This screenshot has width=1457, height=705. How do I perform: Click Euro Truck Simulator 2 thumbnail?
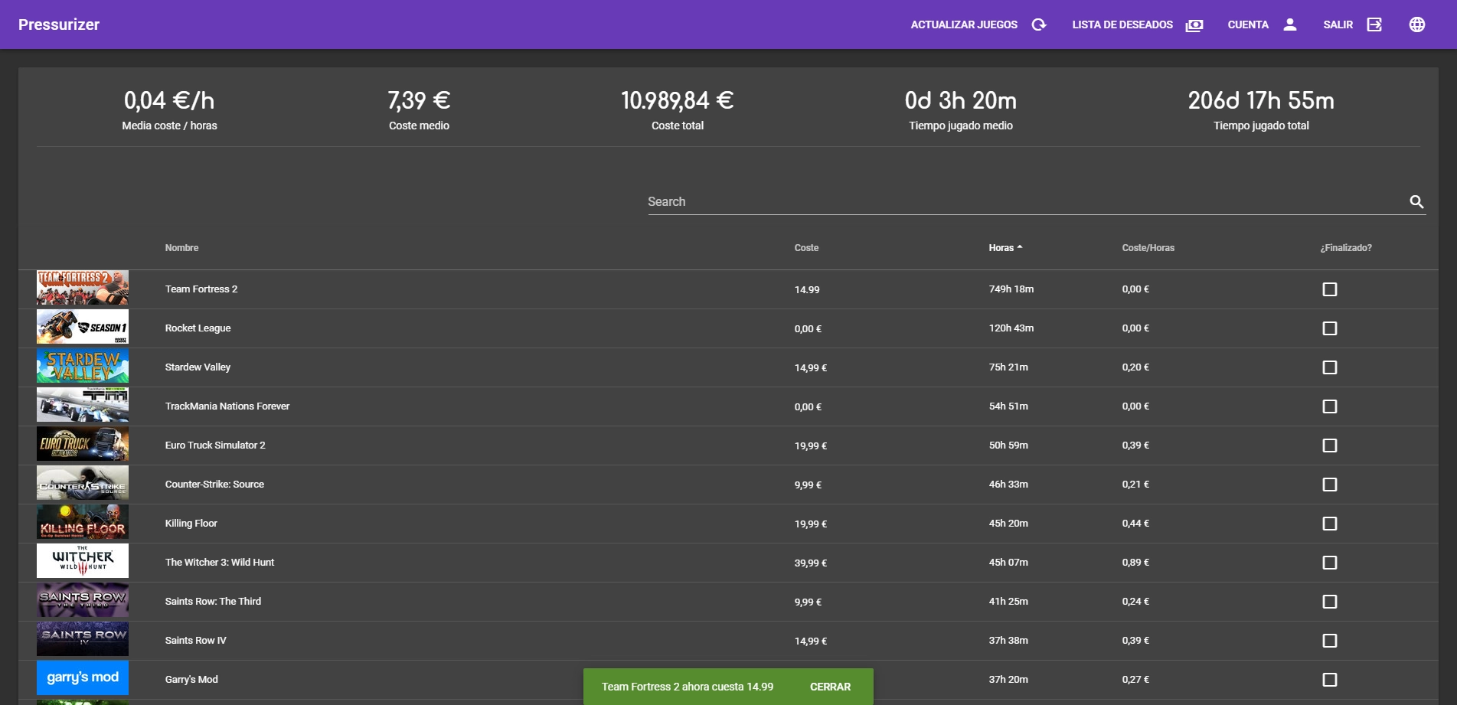pos(83,444)
